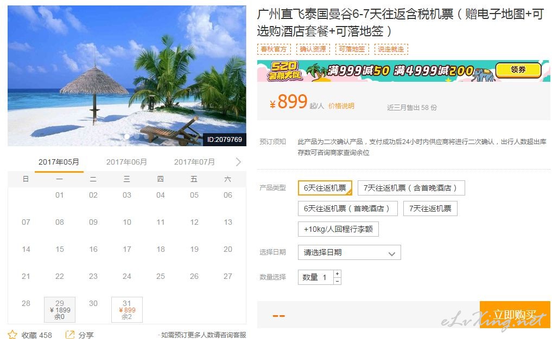The image size is (552, 339).
Task: Click first carousel dot on beach photo
Action: tap(126, 136)
